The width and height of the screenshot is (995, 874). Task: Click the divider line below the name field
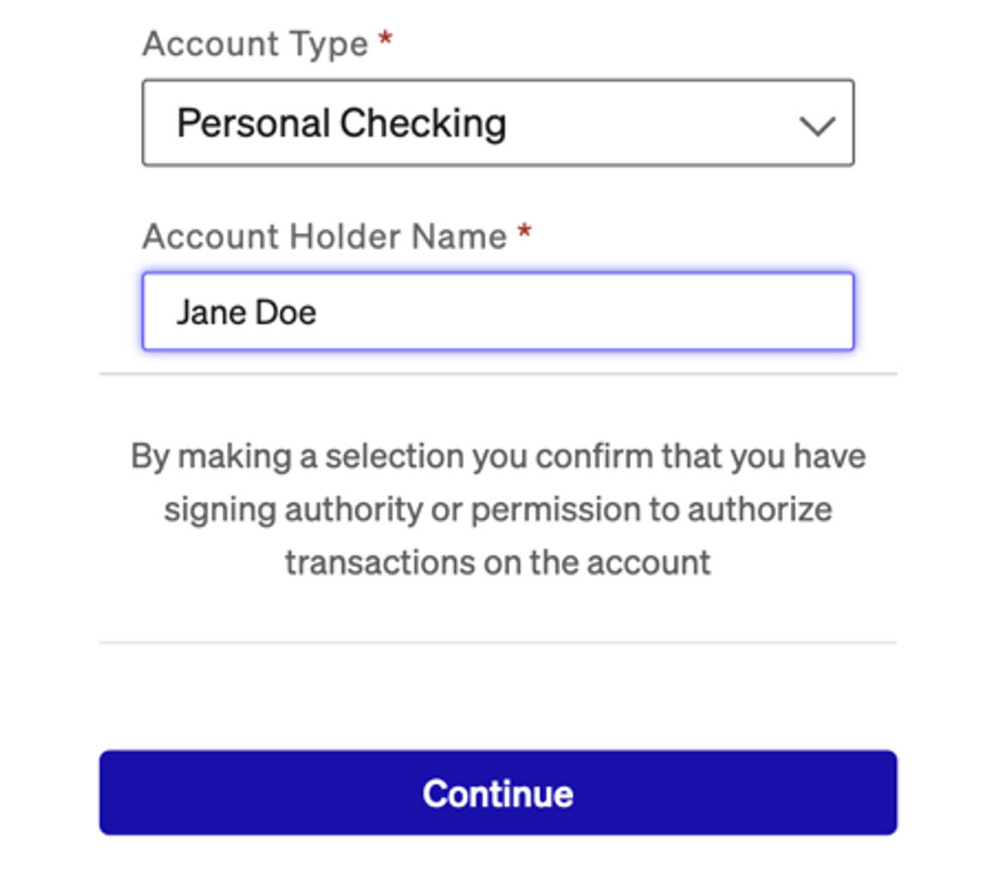[497, 373]
